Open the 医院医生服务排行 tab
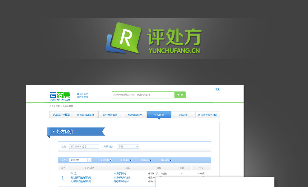Screen dimensions: 308x187 pos(208,115)
